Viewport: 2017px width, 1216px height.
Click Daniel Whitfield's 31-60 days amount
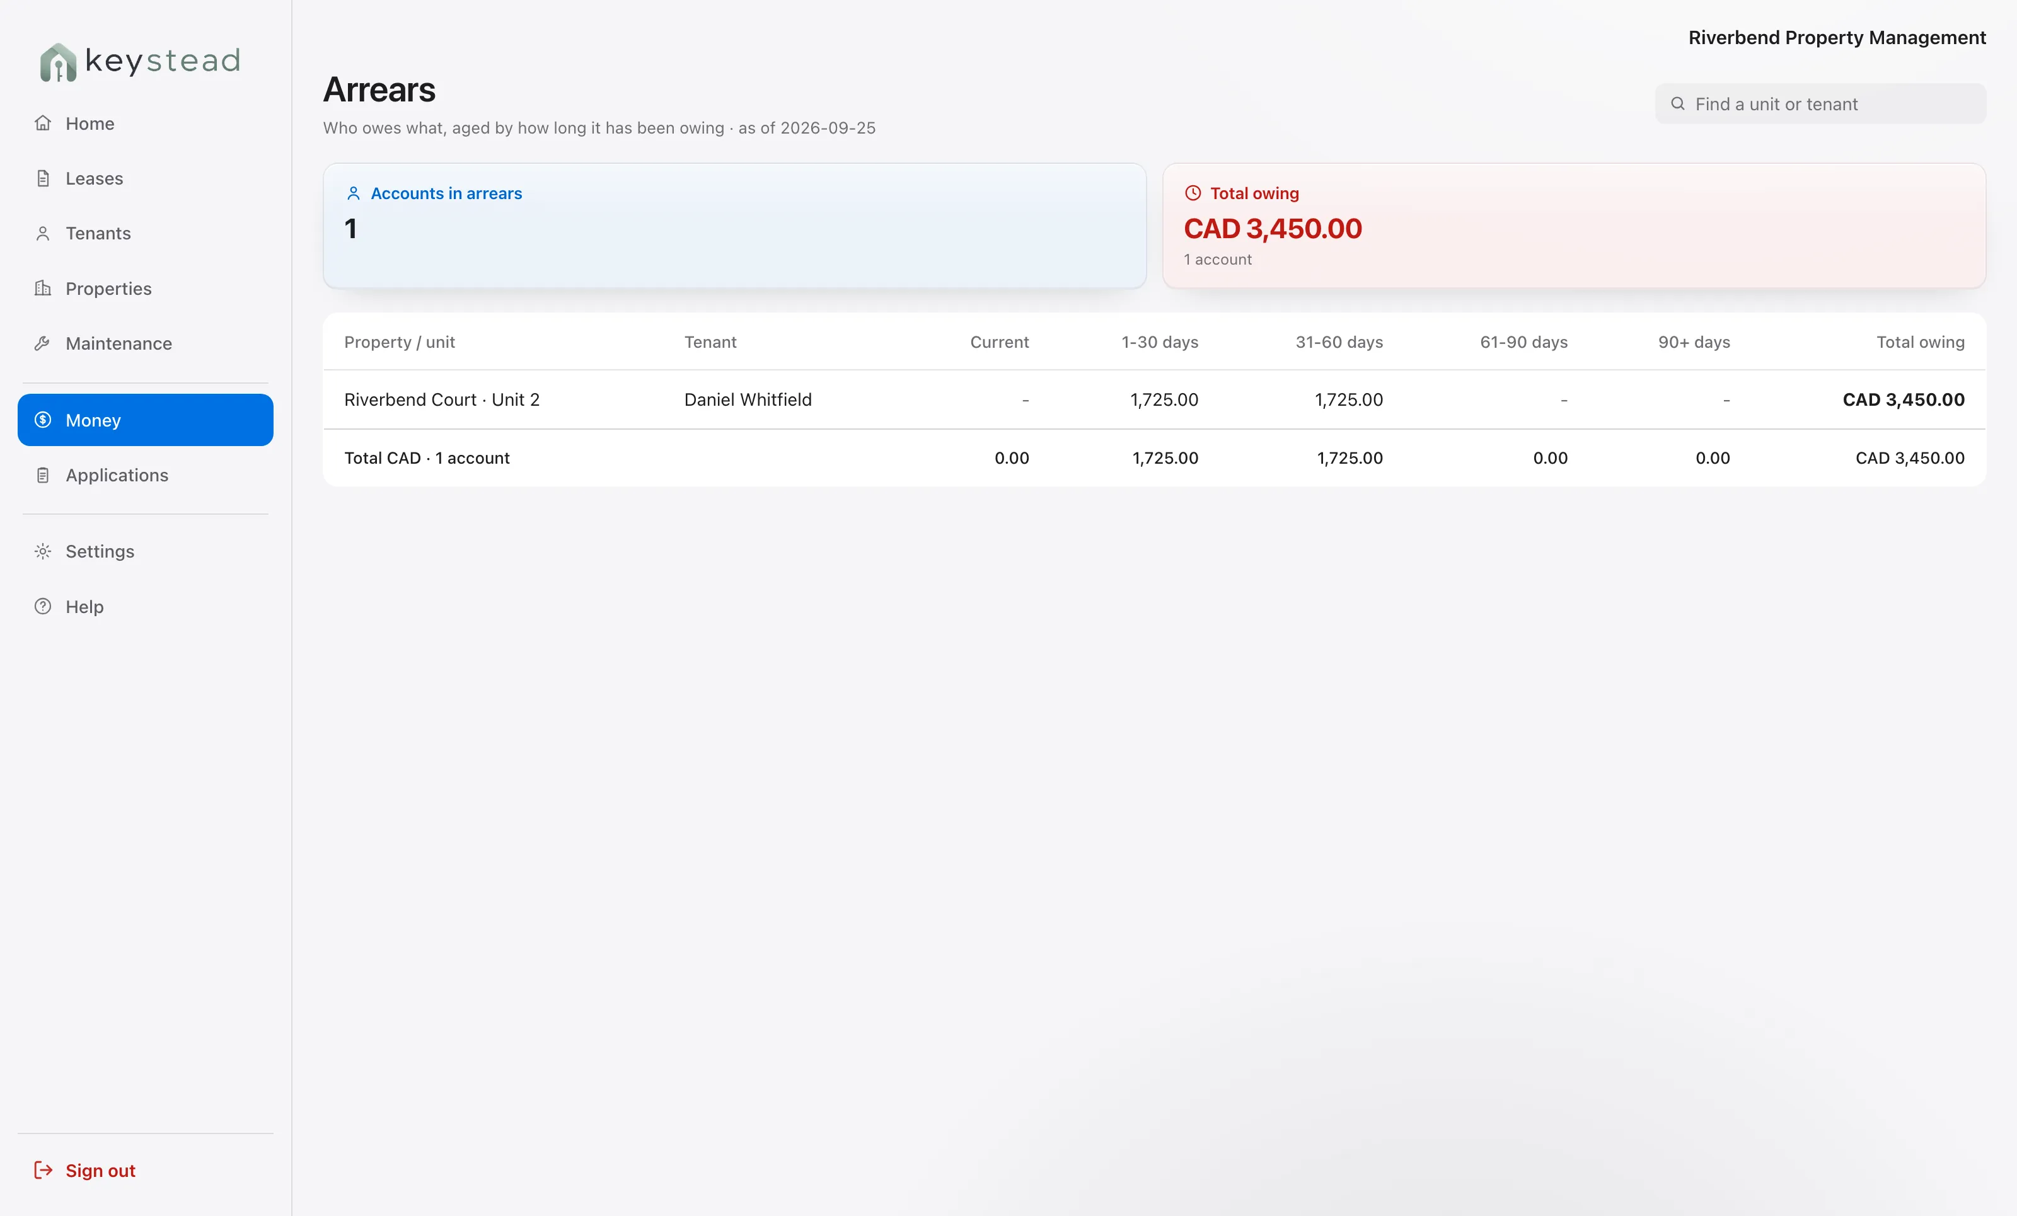1349,399
